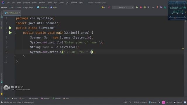Open the Git tool window button
This screenshot has width=187, height=105.
[7, 99]
